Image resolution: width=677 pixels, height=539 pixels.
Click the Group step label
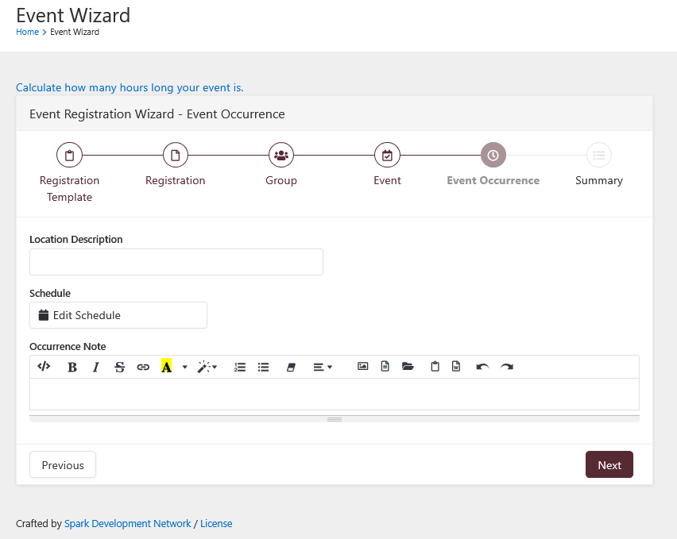coord(281,180)
